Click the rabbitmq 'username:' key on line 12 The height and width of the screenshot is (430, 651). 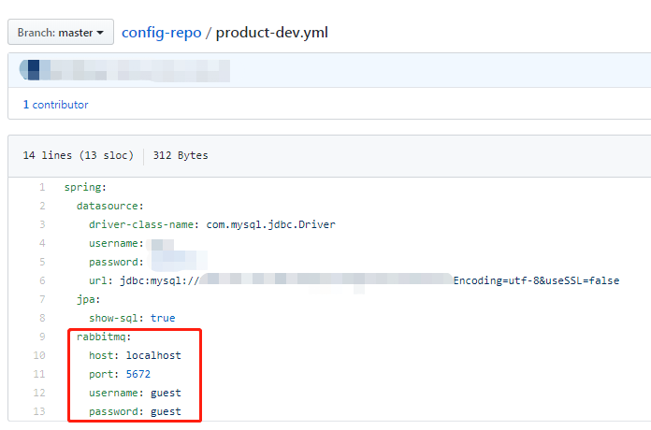(116, 393)
